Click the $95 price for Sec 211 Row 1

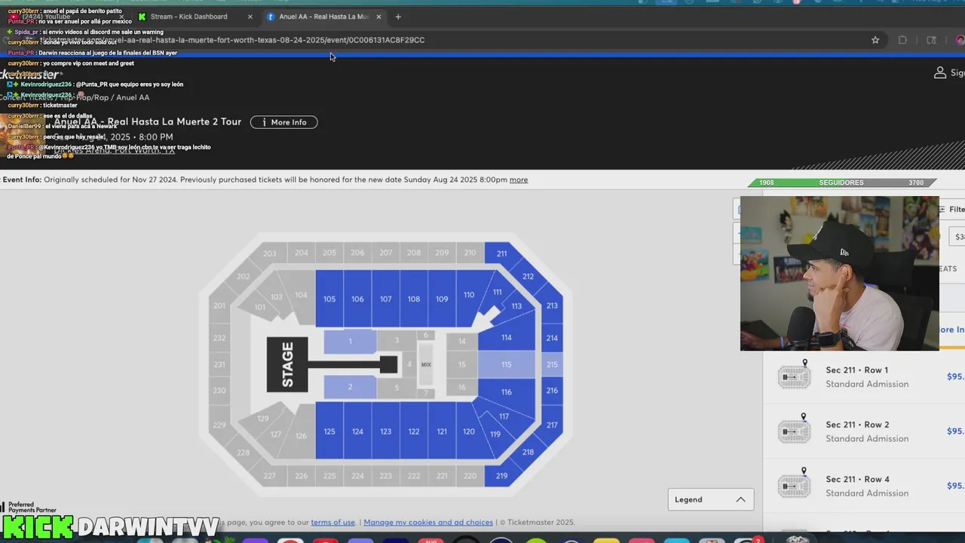pyautogui.click(x=955, y=376)
